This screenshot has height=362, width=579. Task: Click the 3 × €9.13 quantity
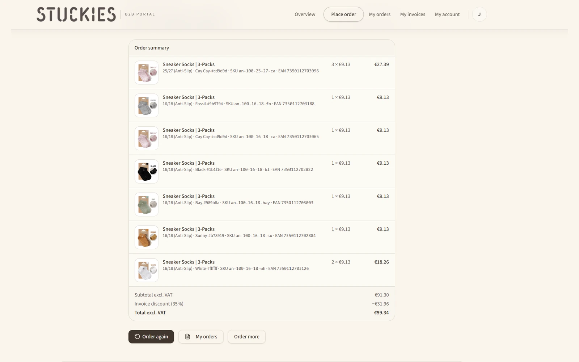[x=341, y=64]
